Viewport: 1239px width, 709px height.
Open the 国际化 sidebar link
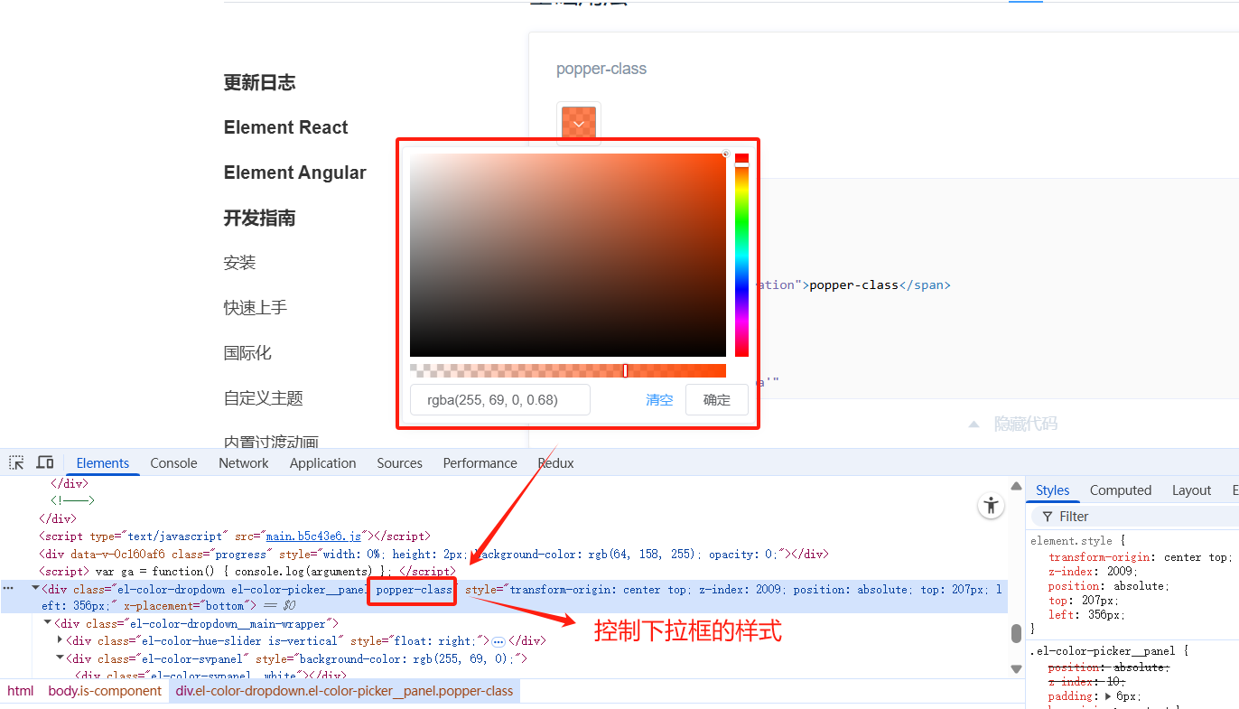point(247,353)
